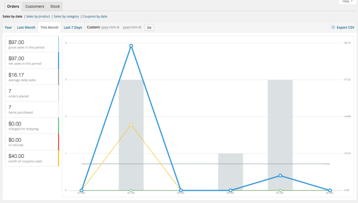Show Last Month date range
358x203 pixels.
click(26, 27)
